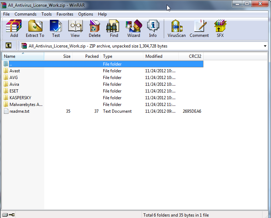Open the Options menu
This screenshot has width=271, height=218.
point(86,14)
